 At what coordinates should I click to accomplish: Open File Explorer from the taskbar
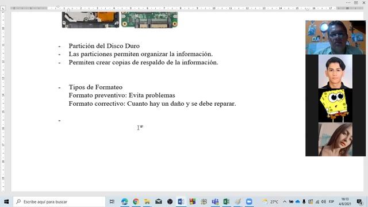pos(147,202)
